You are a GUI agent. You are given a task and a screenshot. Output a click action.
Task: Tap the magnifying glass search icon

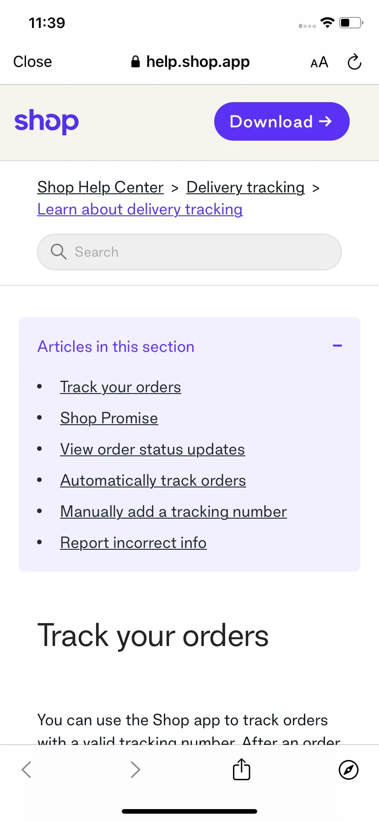pos(59,252)
